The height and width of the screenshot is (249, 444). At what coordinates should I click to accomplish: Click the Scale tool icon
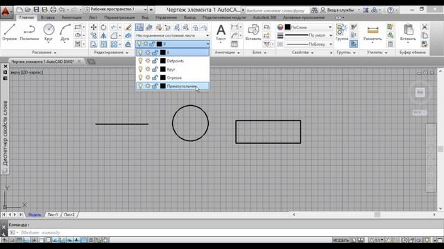(x=103, y=44)
